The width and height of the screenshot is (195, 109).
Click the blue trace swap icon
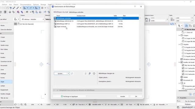pos(22,12)
